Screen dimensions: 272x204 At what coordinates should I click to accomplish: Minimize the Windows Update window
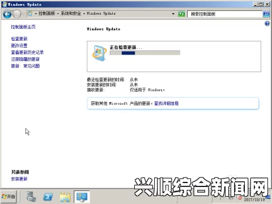pos(256,4)
